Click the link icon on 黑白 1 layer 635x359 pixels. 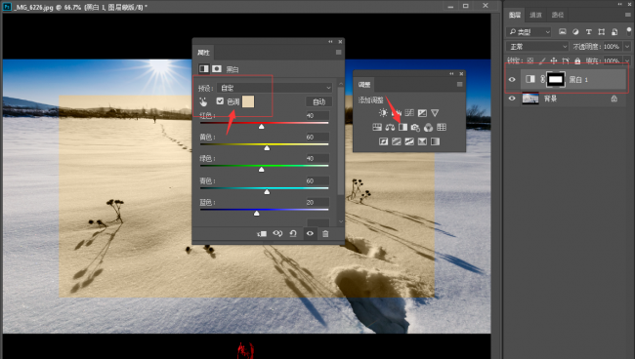coord(542,79)
